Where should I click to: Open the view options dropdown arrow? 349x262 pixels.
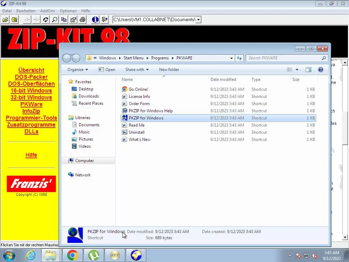pyautogui.click(x=297, y=70)
